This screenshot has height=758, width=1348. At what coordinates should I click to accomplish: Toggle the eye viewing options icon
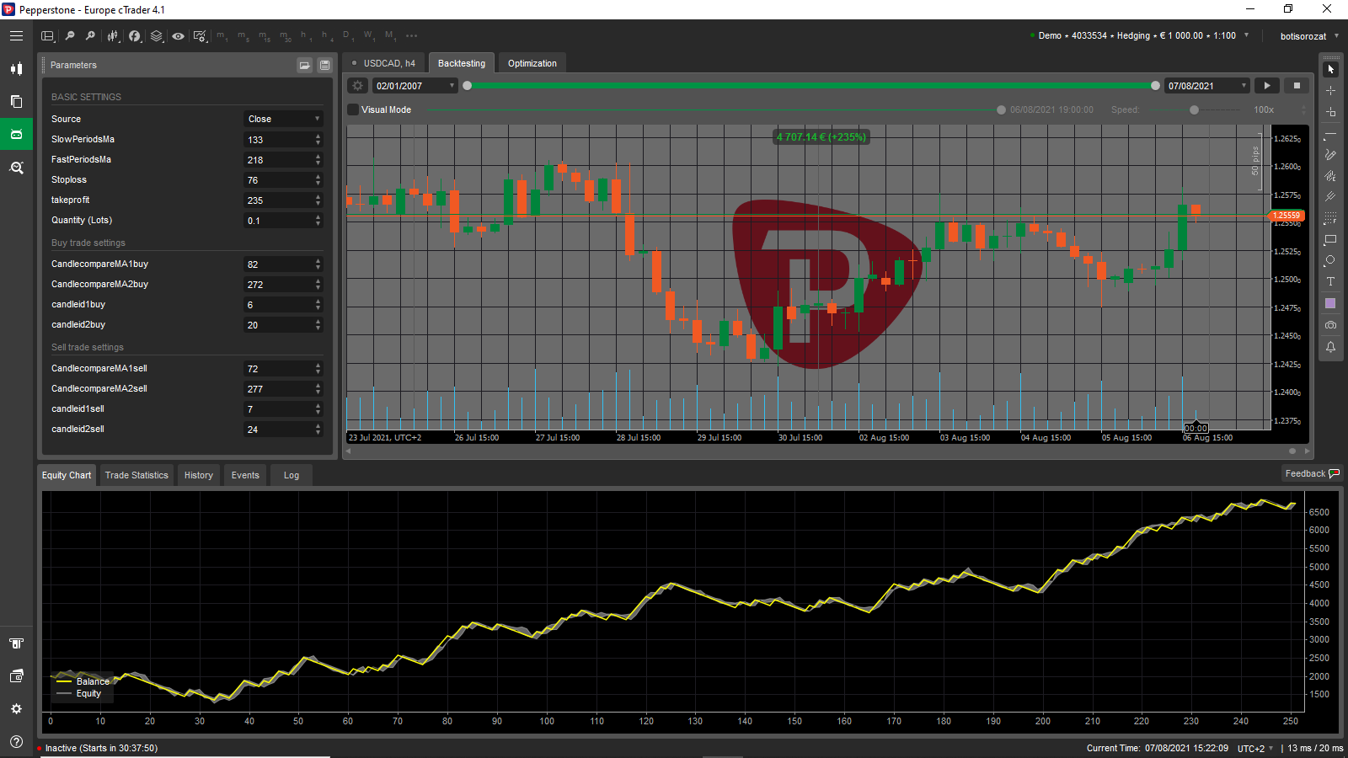point(178,36)
